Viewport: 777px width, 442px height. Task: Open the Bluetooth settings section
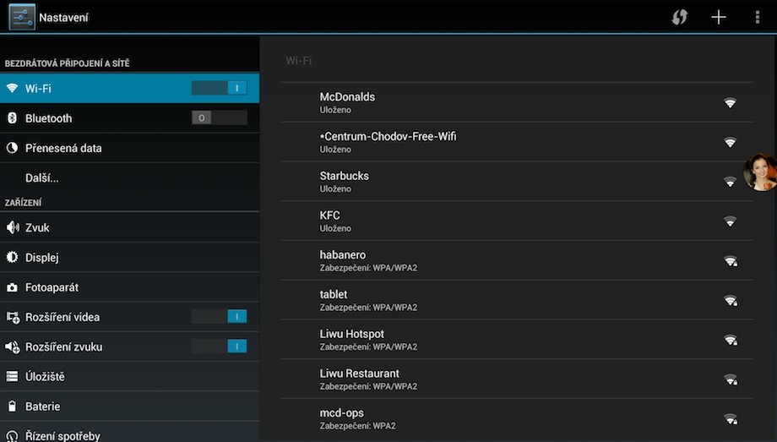[x=130, y=118]
